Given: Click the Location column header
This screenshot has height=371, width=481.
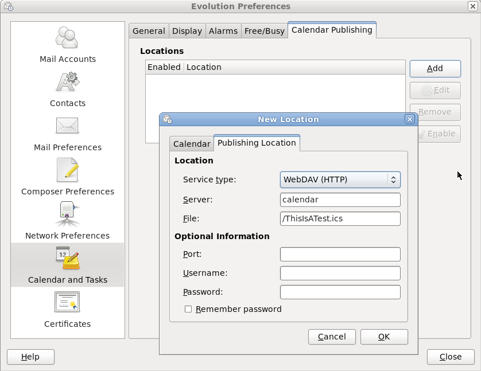Looking at the screenshot, I should [x=294, y=67].
